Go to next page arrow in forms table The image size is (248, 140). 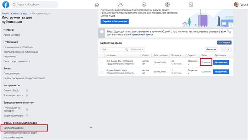pos(229,49)
